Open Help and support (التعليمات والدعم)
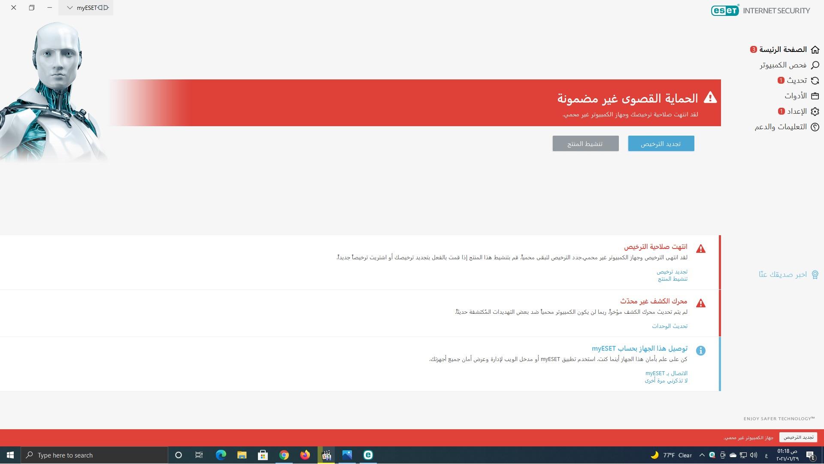Viewport: 824px width, 464px height. [787, 127]
